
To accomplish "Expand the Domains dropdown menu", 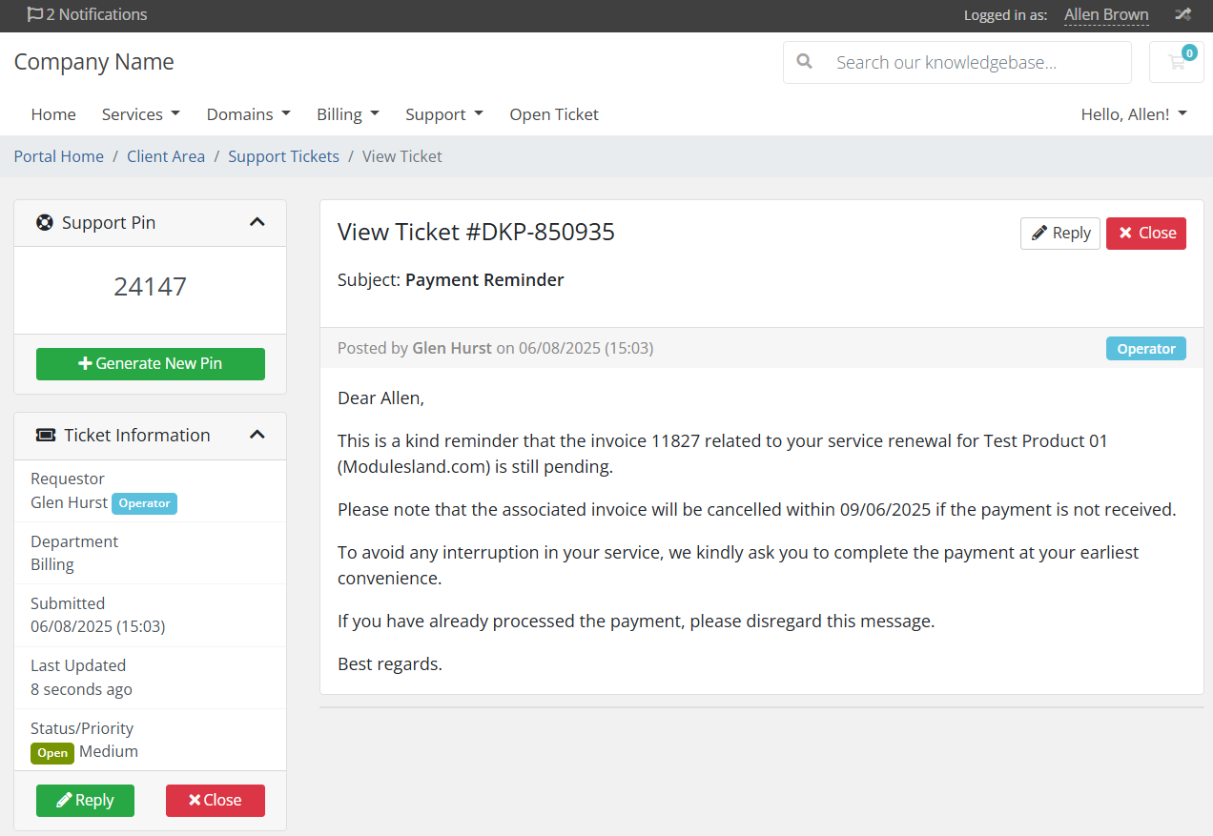I will click(248, 114).
